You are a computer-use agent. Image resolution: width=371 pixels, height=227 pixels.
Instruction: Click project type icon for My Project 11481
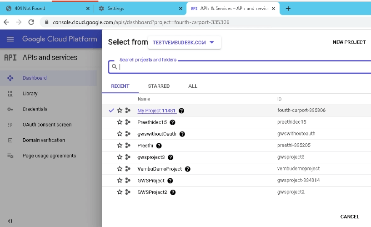(x=128, y=110)
